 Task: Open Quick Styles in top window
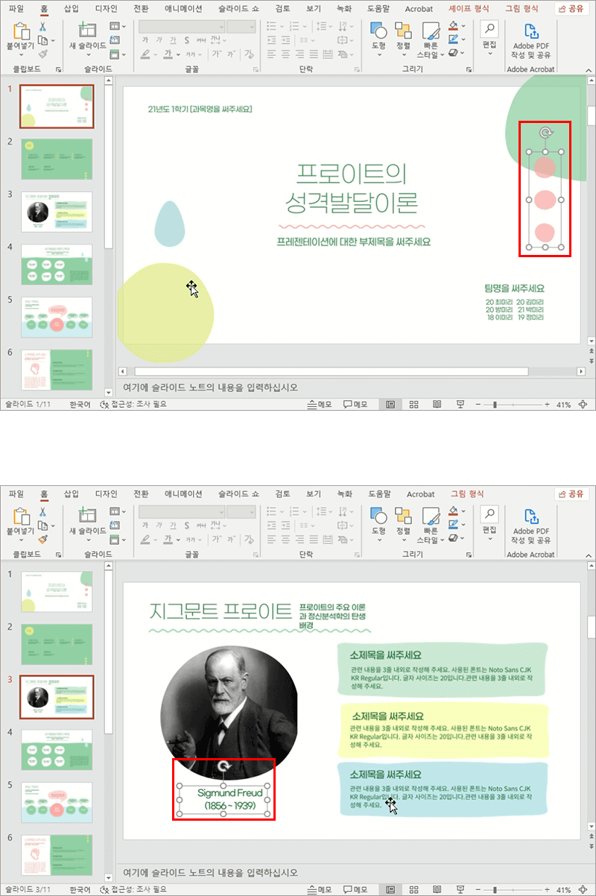(430, 31)
